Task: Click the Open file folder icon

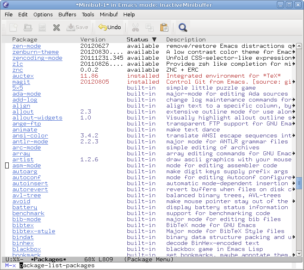Action: coord(28,27)
